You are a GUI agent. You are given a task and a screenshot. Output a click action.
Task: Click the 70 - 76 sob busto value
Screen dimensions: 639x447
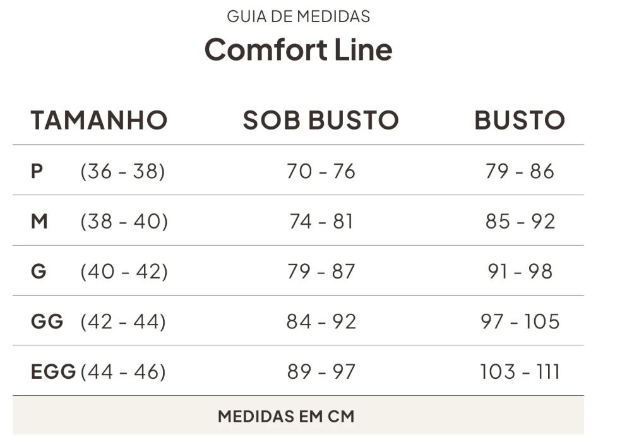click(x=321, y=171)
